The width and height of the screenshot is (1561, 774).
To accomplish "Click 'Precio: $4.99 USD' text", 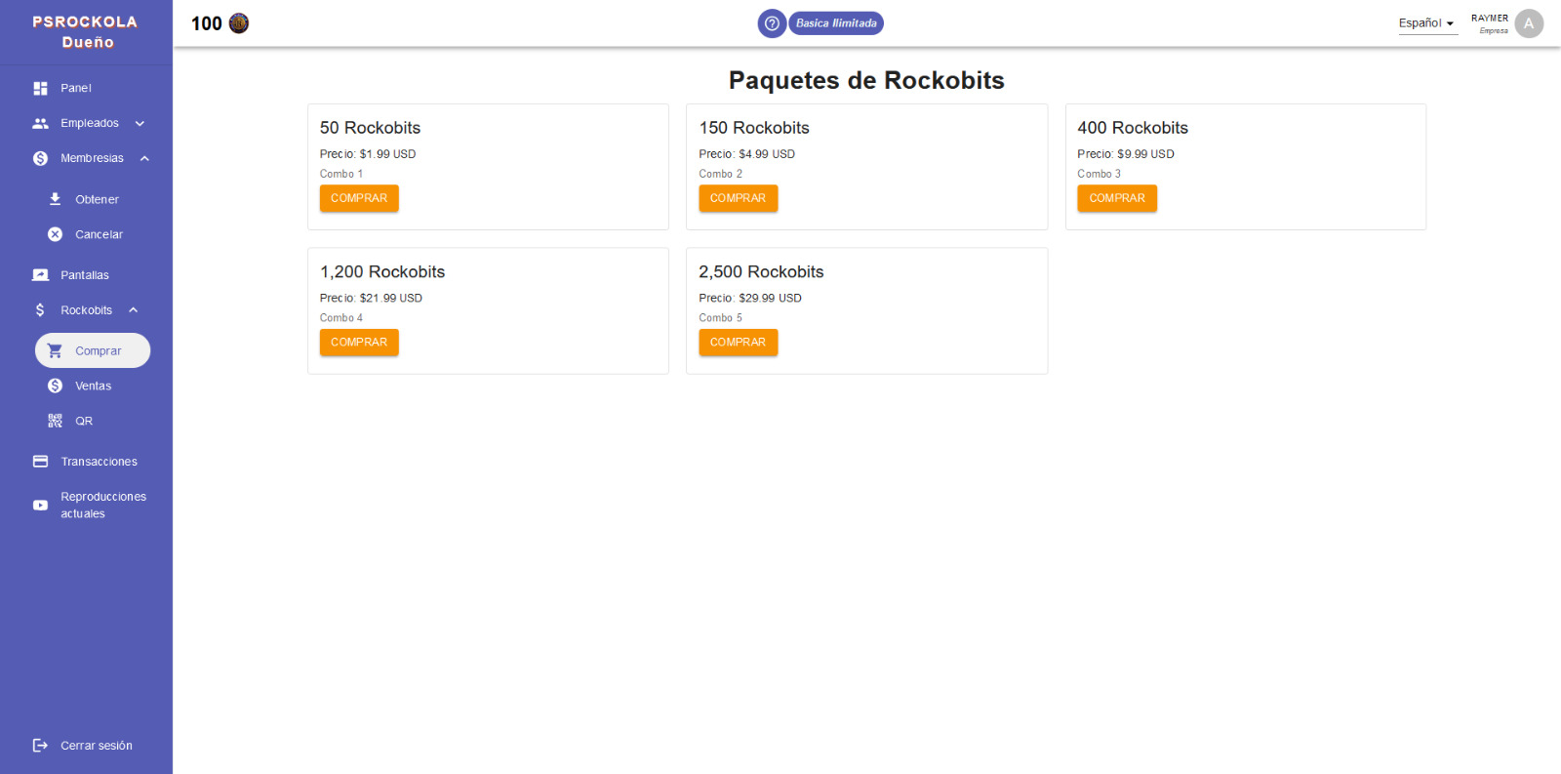I will pos(746,154).
